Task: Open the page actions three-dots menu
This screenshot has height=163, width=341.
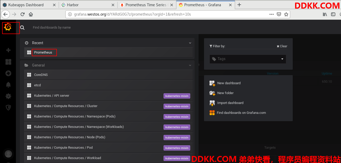Action: [272, 14]
